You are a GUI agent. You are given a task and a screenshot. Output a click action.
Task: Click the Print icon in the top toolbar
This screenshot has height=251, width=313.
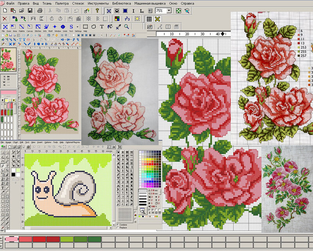pyautogui.click(x=40, y=11)
